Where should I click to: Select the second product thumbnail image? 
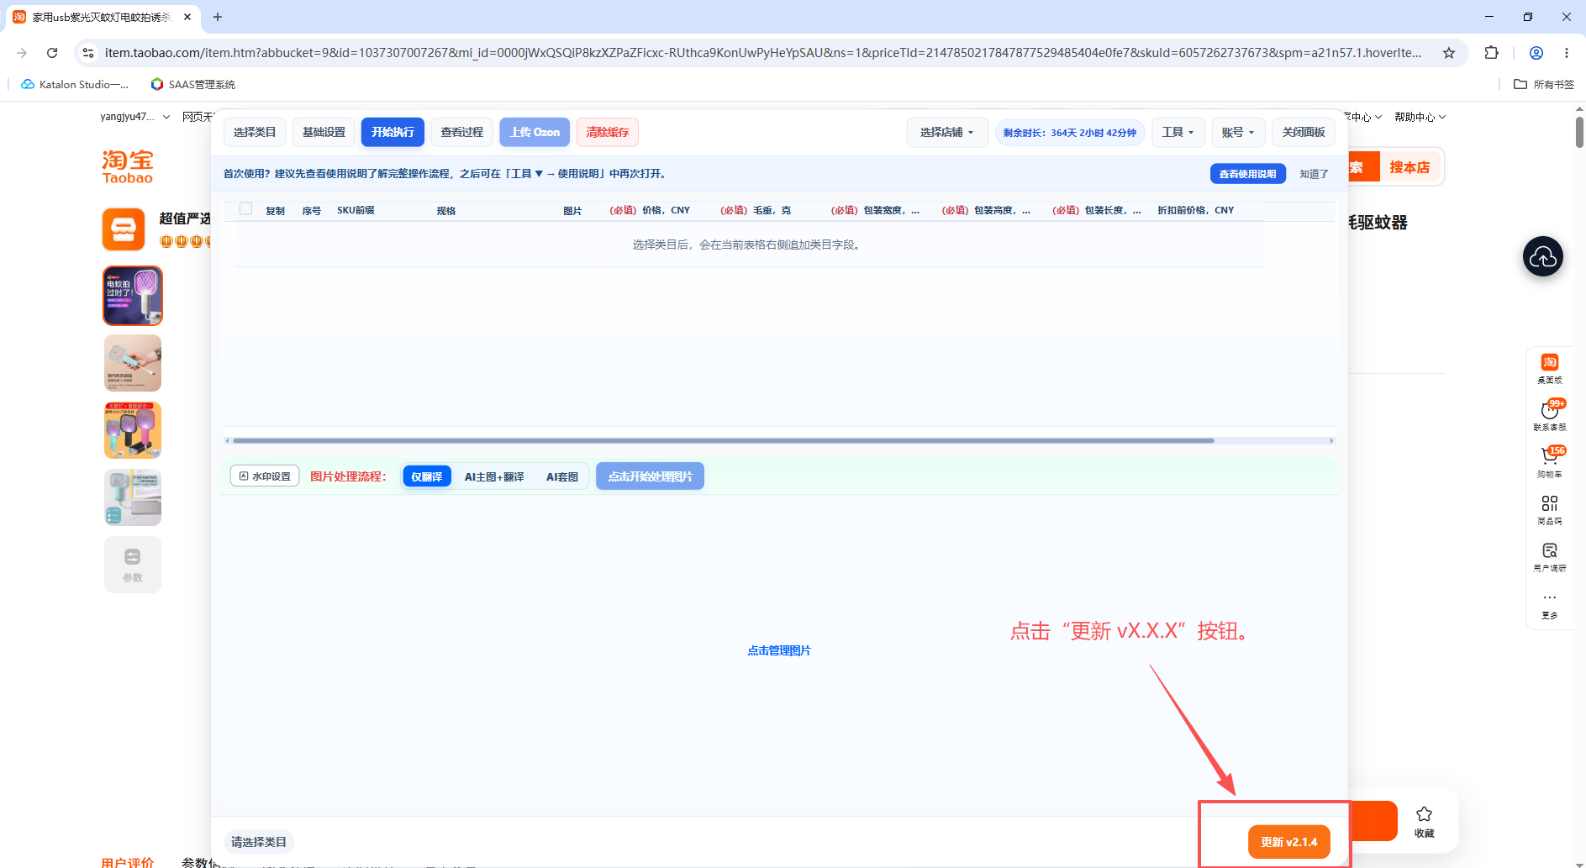point(133,363)
